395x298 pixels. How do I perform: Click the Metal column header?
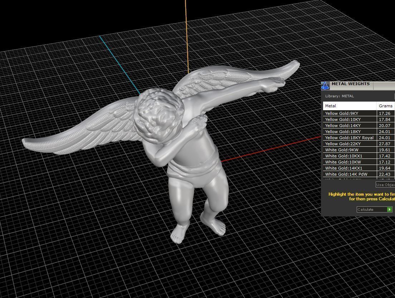(x=350, y=106)
